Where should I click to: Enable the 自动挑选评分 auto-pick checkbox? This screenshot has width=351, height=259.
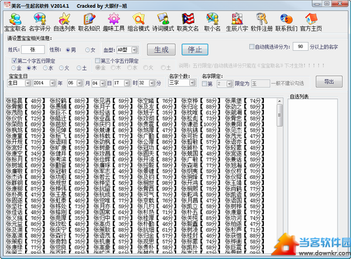(x=252, y=47)
